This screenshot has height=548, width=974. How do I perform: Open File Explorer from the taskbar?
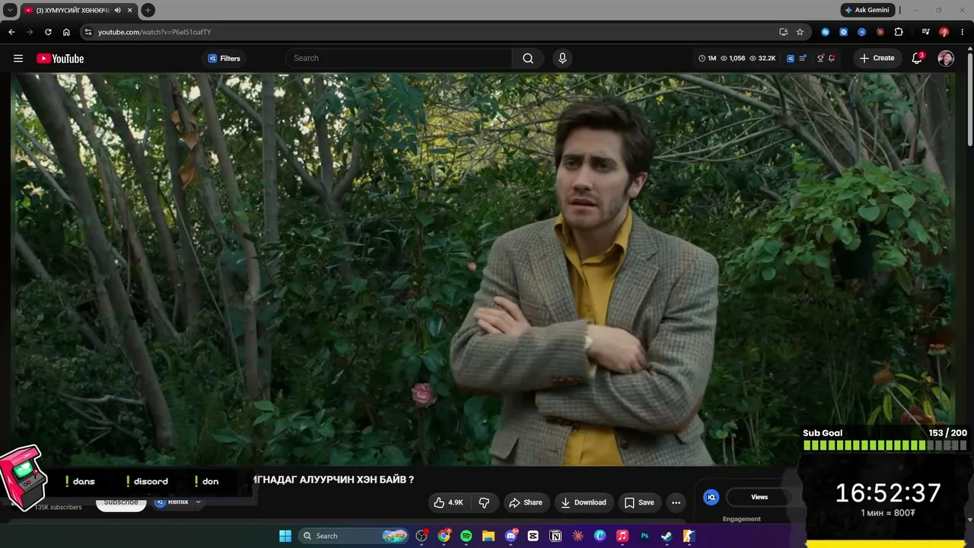click(488, 536)
